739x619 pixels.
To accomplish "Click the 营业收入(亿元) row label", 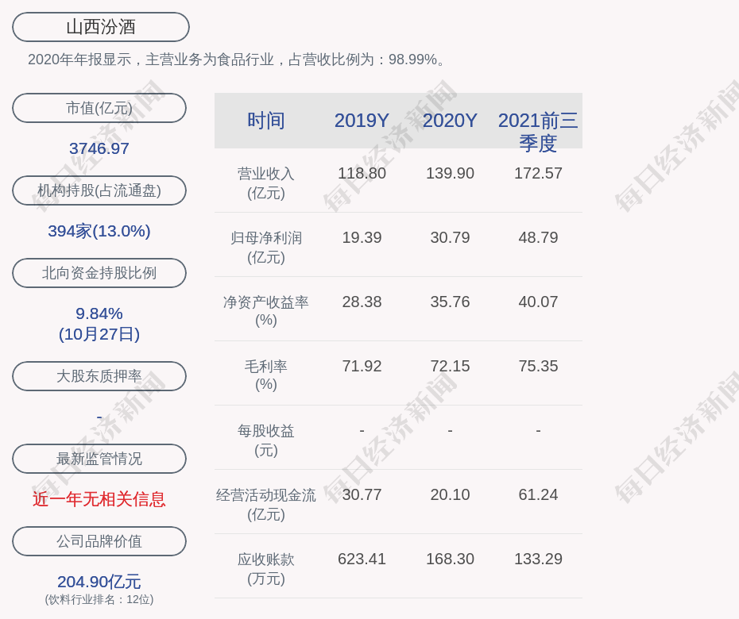I will click(x=266, y=183).
